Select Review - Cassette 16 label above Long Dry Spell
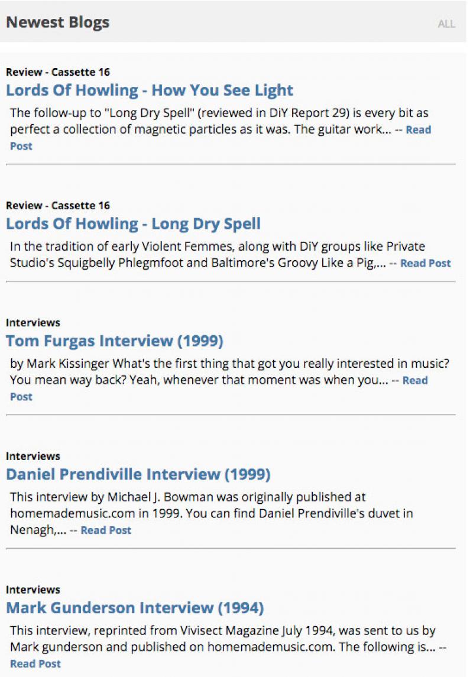This screenshot has height=677, width=473. [58, 206]
